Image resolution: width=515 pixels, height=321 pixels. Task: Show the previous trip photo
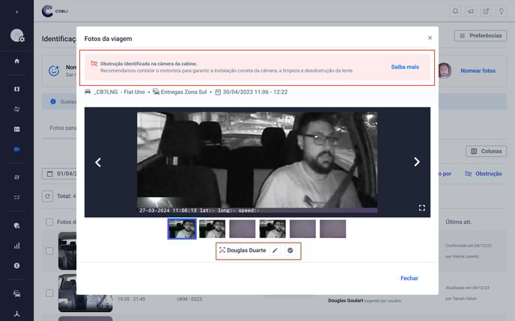pos(98,162)
